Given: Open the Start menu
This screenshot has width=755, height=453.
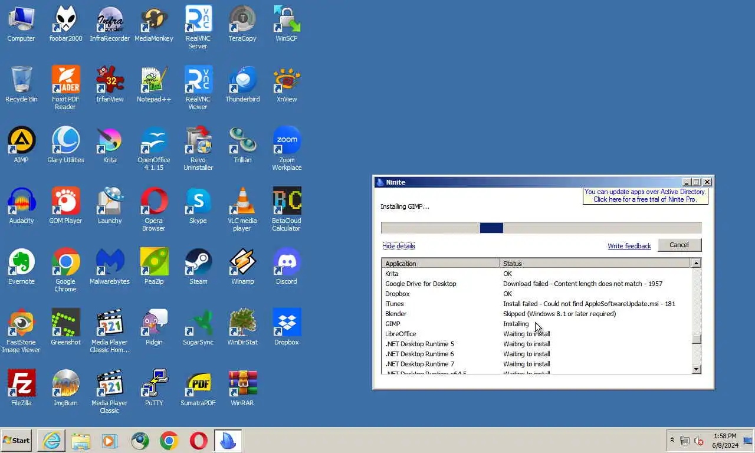Looking at the screenshot, I should point(17,441).
